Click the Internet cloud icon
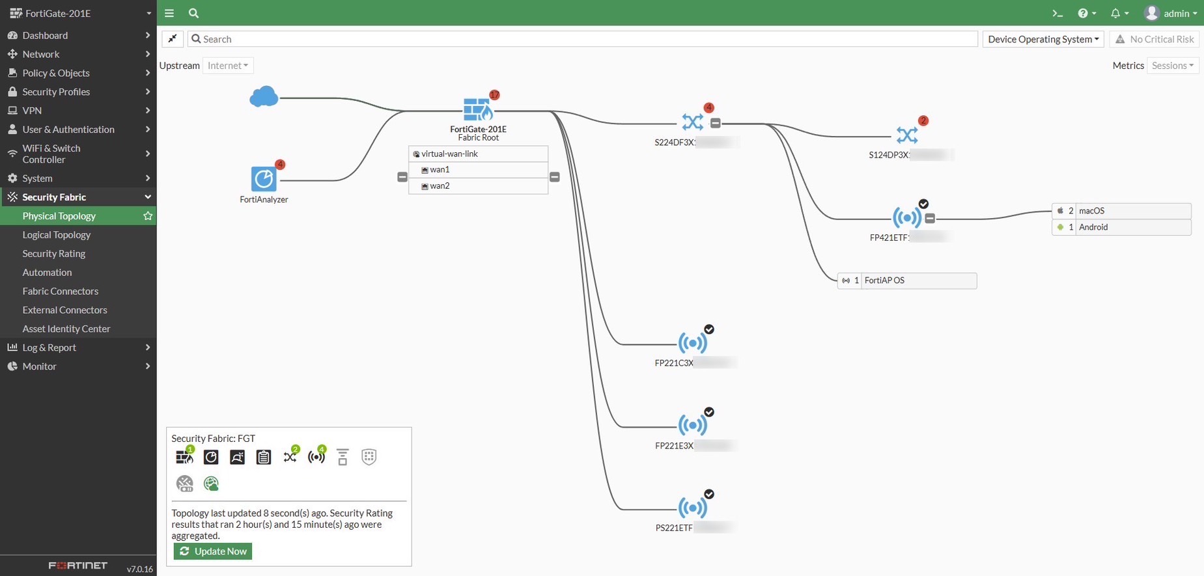1204x576 pixels. point(264,97)
